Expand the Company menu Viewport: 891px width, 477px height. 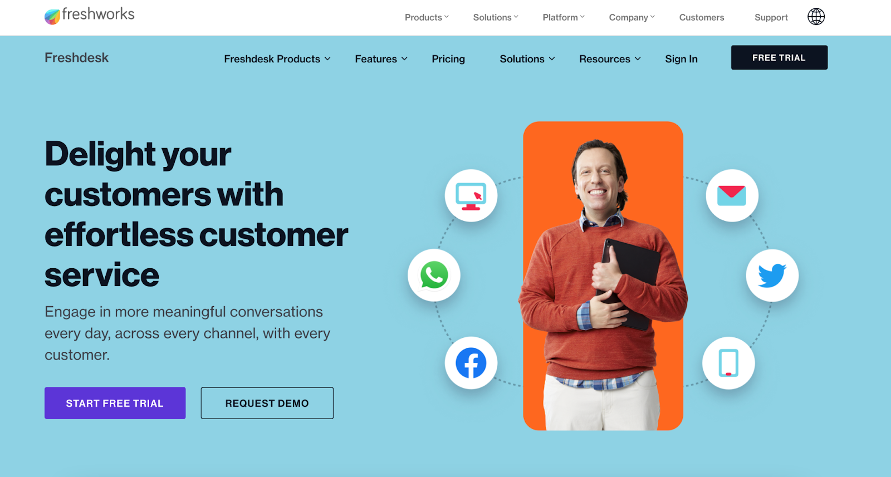click(632, 17)
